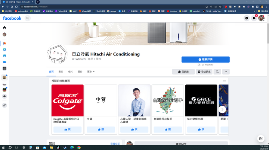This screenshot has width=269, height=150.
Task: Open the Hitachi page profile picture
Action: click(x=58, y=54)
